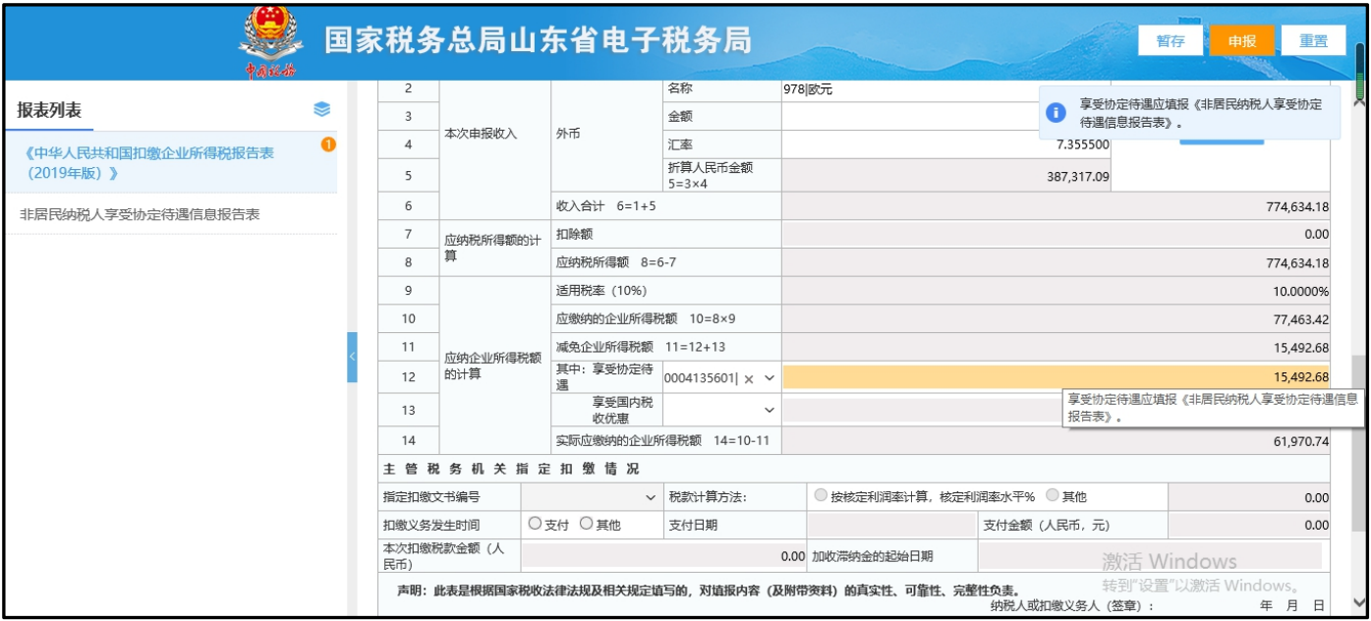1371x621 pixels.
Task: Choose the 按核定利润率计算 radio option
Action: 821,496
